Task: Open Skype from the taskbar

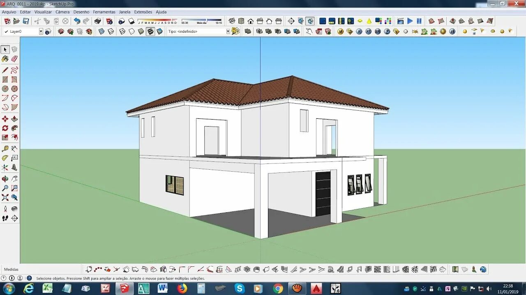Action: (239, 288)
